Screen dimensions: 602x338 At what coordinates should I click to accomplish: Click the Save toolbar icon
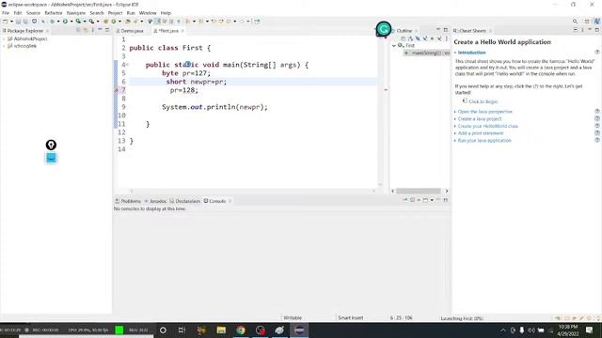click(18, 22)
